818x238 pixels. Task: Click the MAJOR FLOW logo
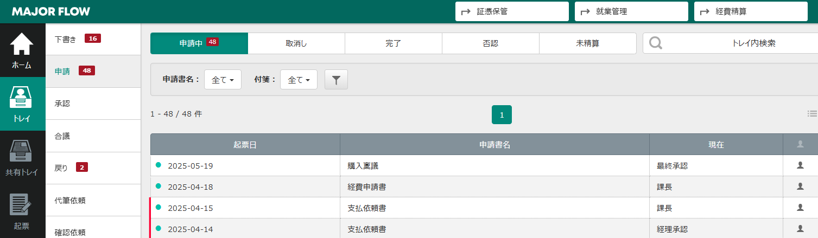click(51, 11)
